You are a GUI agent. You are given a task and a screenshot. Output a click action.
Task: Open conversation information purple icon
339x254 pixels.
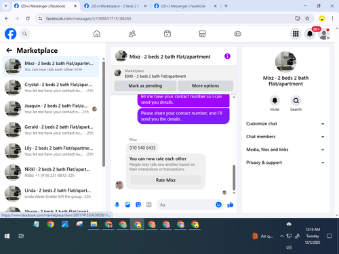[x=227, y=56]
